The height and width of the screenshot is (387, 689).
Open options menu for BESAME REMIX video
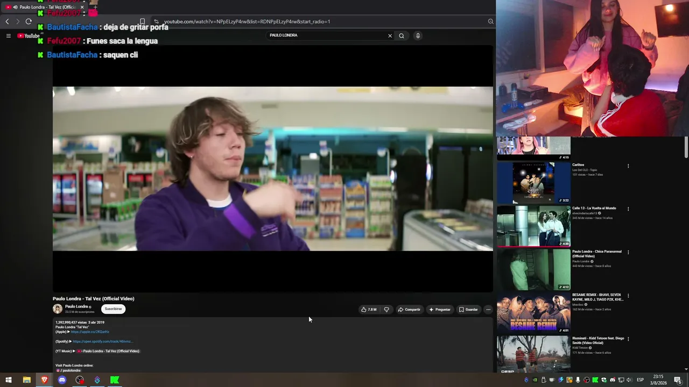pyautogui.click(x=628, y=296)
